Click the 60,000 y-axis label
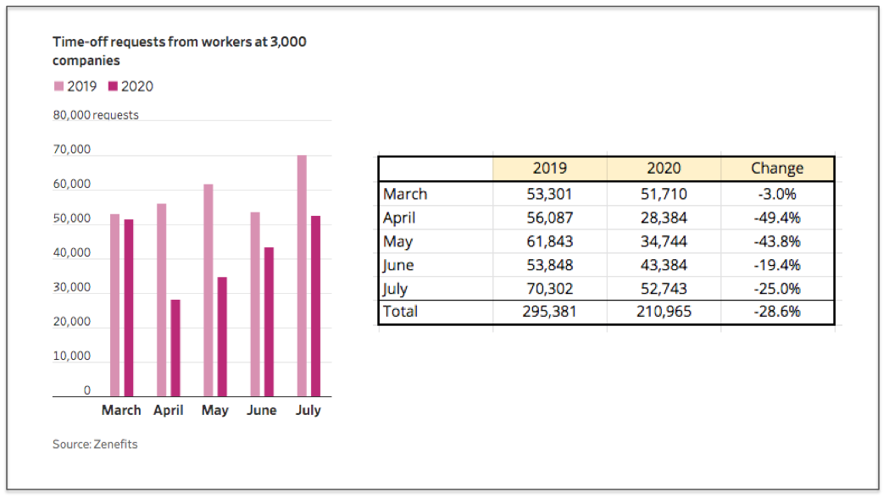The image size is (889, 503). click(71, 184)
